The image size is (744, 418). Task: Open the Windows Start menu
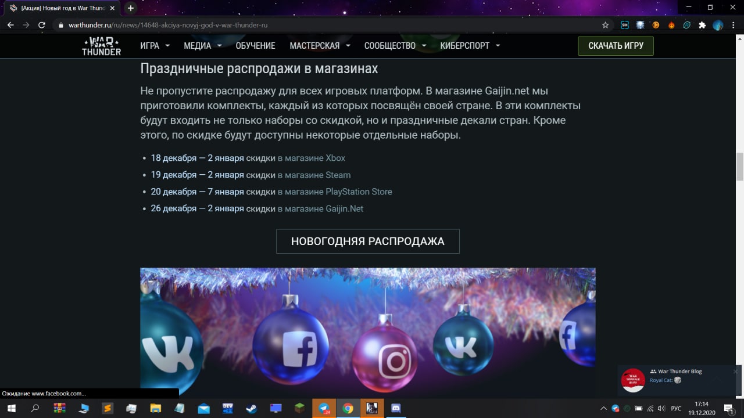(11, 408)
